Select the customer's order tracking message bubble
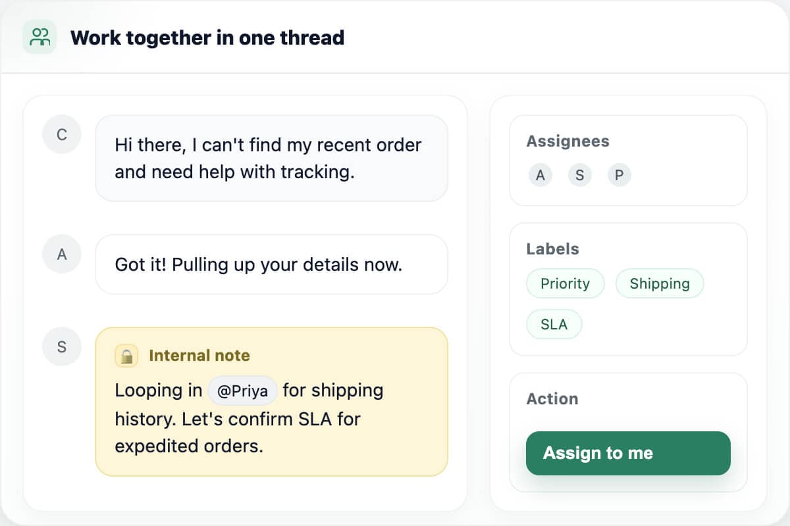The height and width of the screenshot is (526, 790). (x=271, y=158)
